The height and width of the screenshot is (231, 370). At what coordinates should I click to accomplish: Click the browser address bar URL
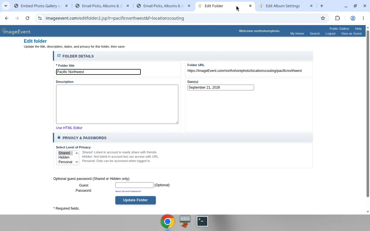(x=115, y=18)
